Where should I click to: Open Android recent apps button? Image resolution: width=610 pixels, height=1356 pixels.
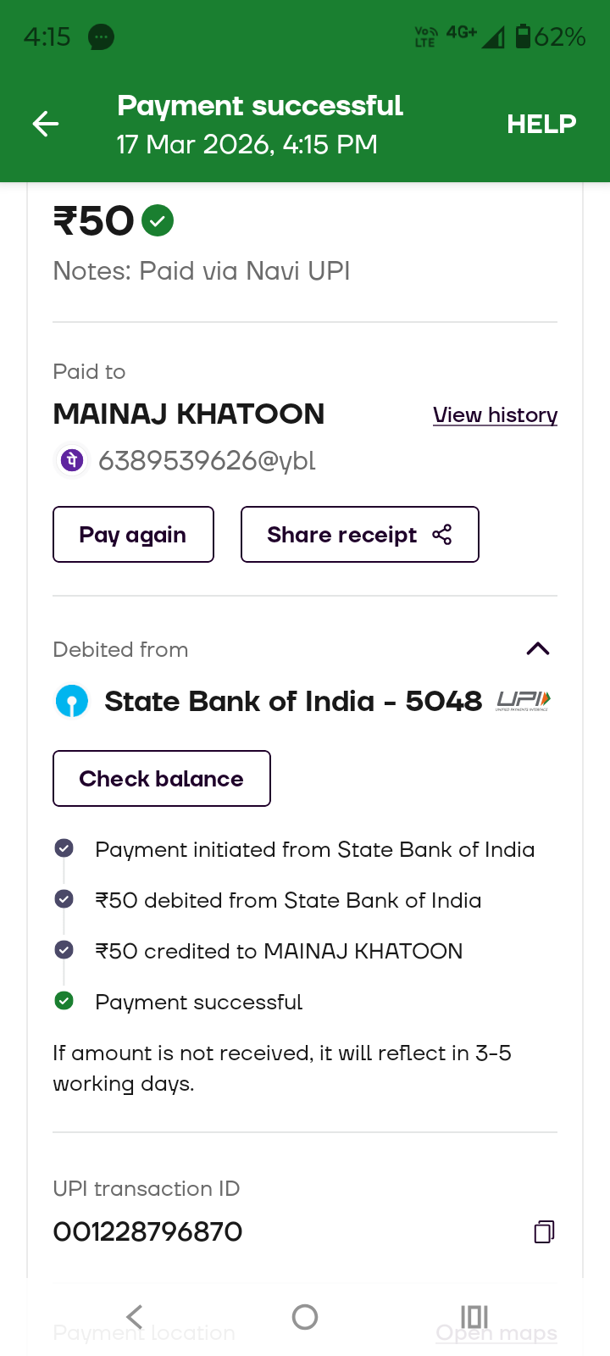pos(474,1316)
